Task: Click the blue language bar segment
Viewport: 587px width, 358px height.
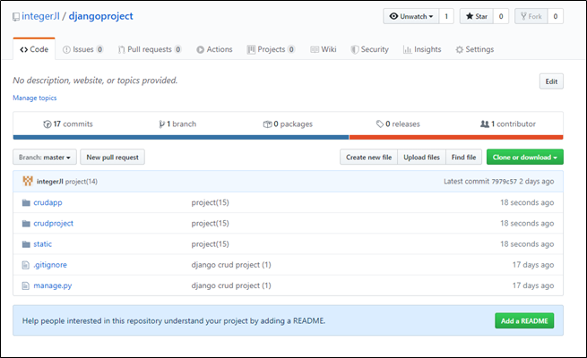Action: point(181,138)
